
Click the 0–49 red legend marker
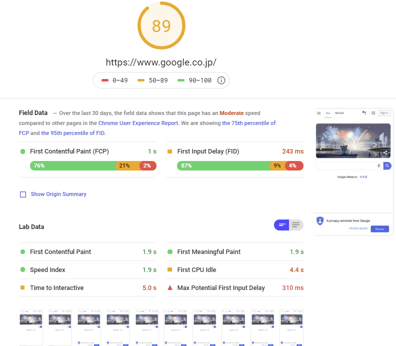pyautogui.click(x=105, y=80)
